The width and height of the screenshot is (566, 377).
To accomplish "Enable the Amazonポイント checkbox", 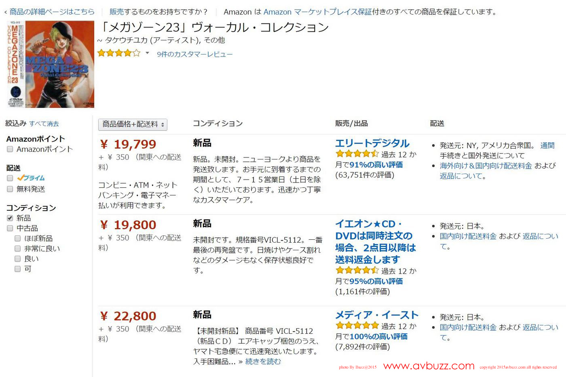I will pos(10,149).
